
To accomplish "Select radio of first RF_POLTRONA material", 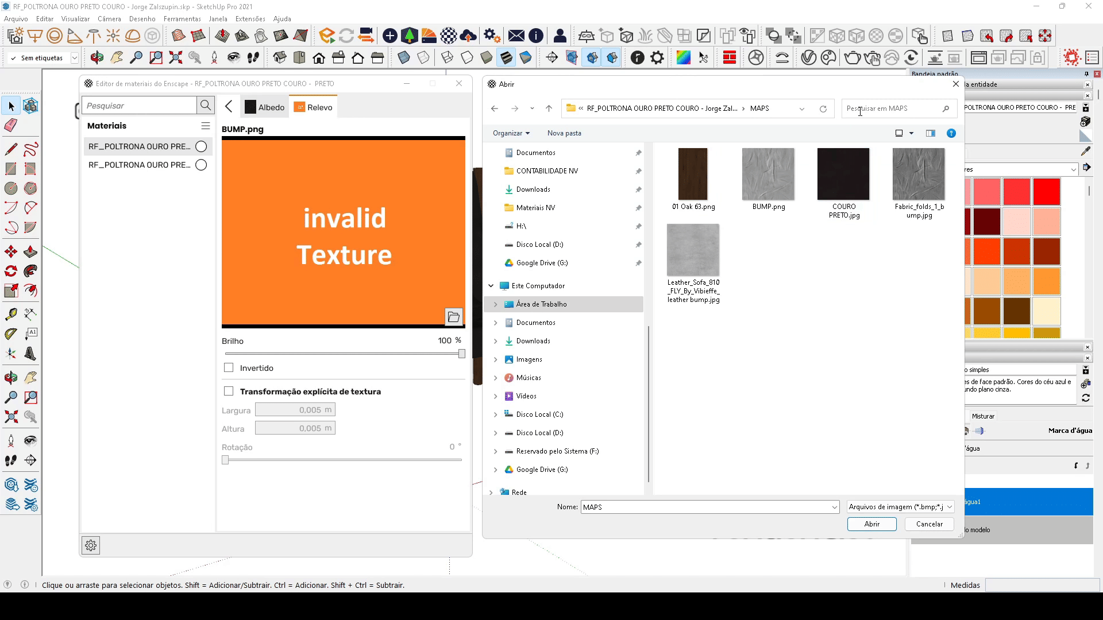I will coord(201,146).
